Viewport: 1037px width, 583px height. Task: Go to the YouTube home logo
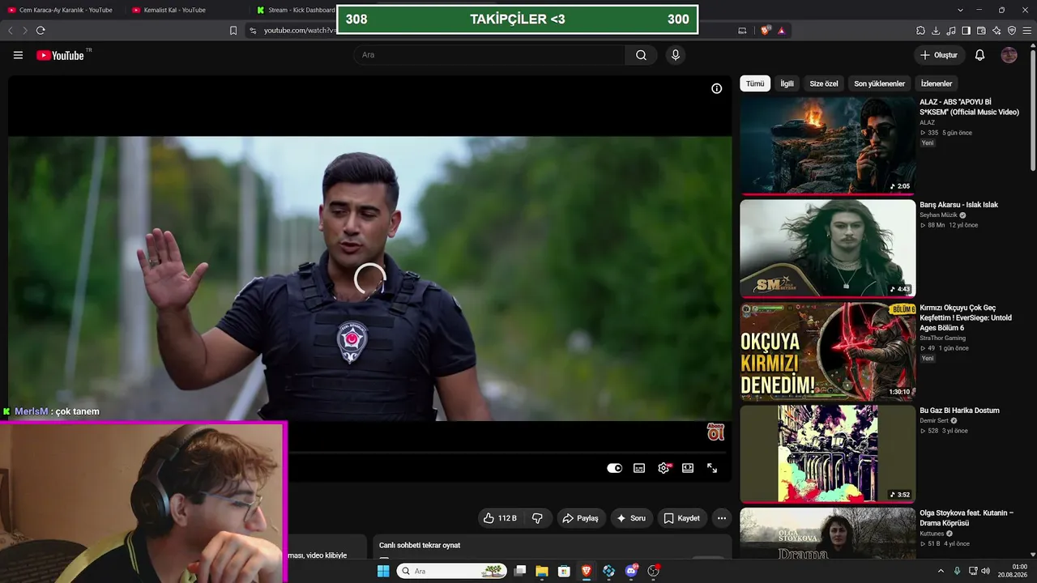point(60,55)
